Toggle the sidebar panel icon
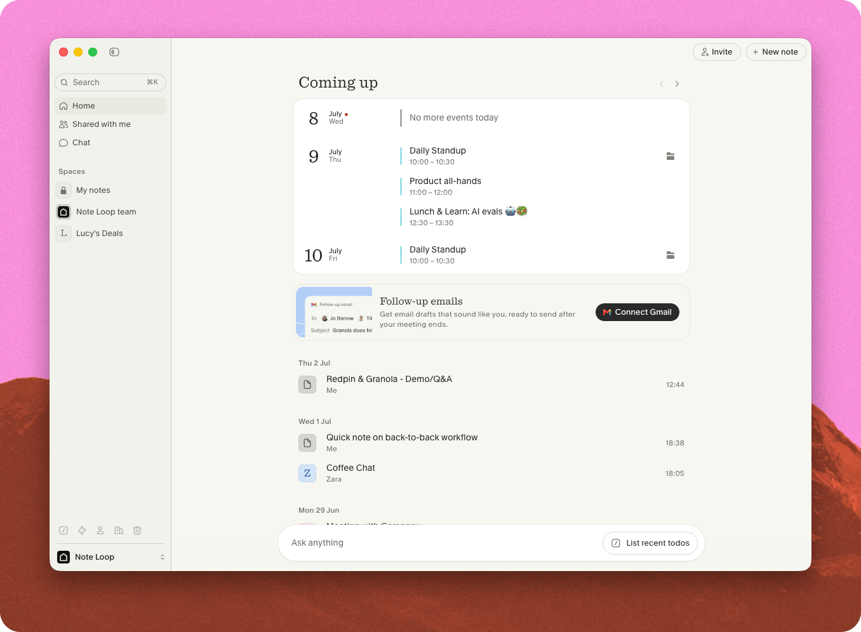 tap(114, 52)
